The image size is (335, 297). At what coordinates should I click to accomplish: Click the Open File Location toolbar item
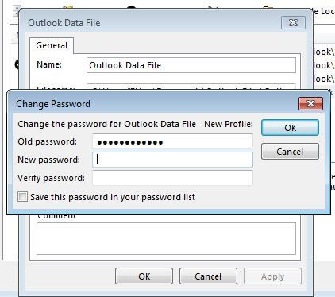[x=322, y=11]
